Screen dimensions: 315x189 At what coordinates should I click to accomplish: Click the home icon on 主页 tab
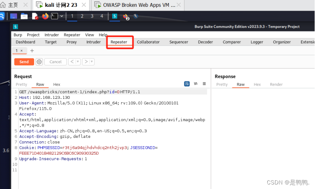click(3, 5)
